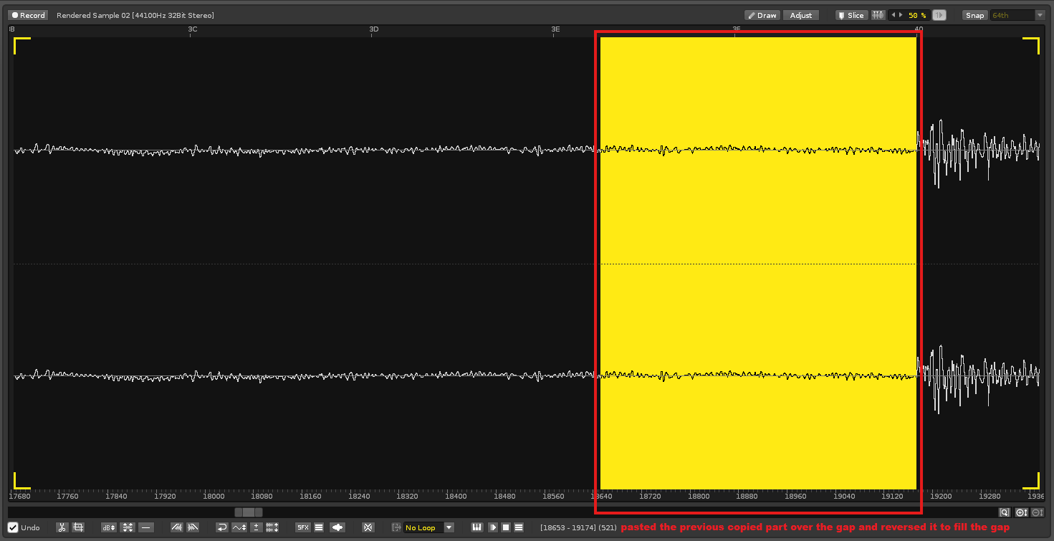
Task: Decrease slice sensitivity with left arrow
Action: (x=893, y=15)
